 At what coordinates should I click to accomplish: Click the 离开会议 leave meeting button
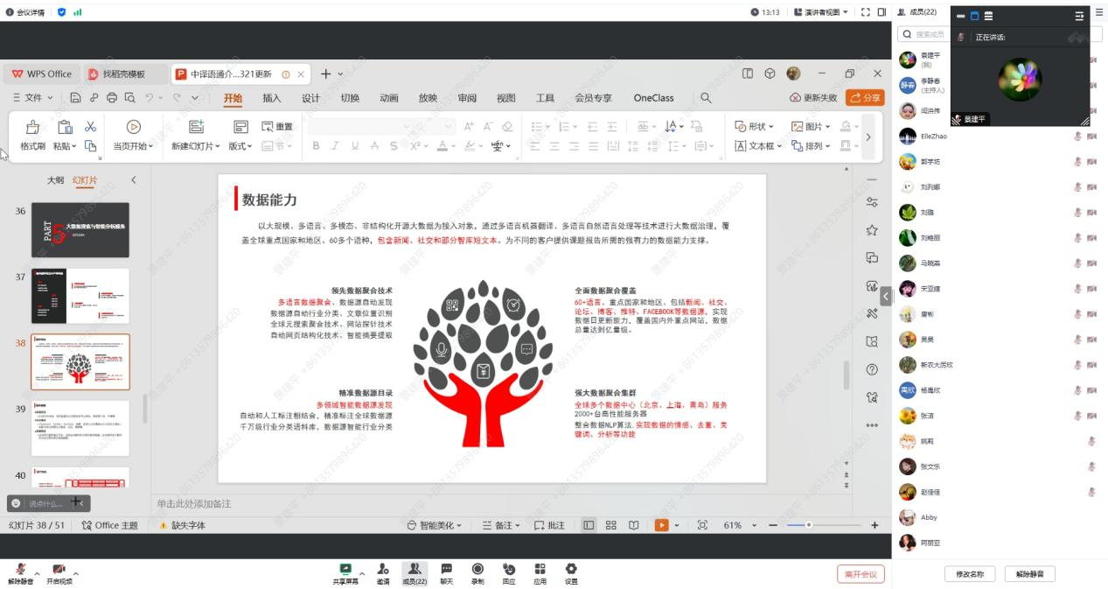pos(861,574)
